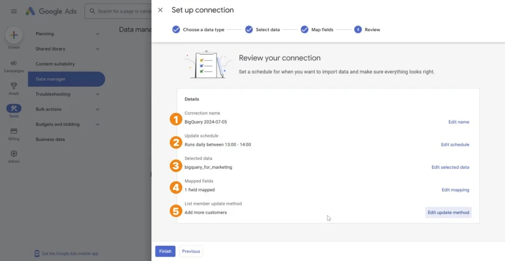This screenshot has width=505, height=261.
Task: Click the Finish button
Action: [x=165, y=251]
